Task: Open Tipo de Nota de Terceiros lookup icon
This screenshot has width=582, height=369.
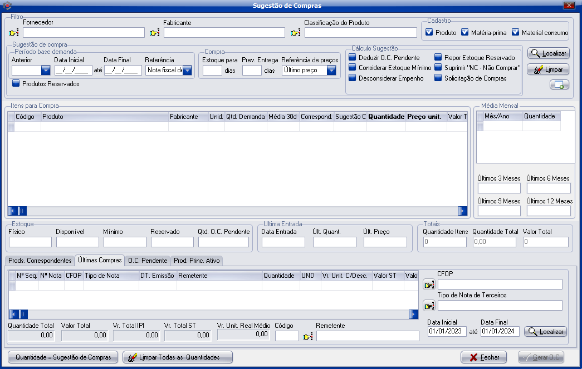Action: tap(429, 306)
